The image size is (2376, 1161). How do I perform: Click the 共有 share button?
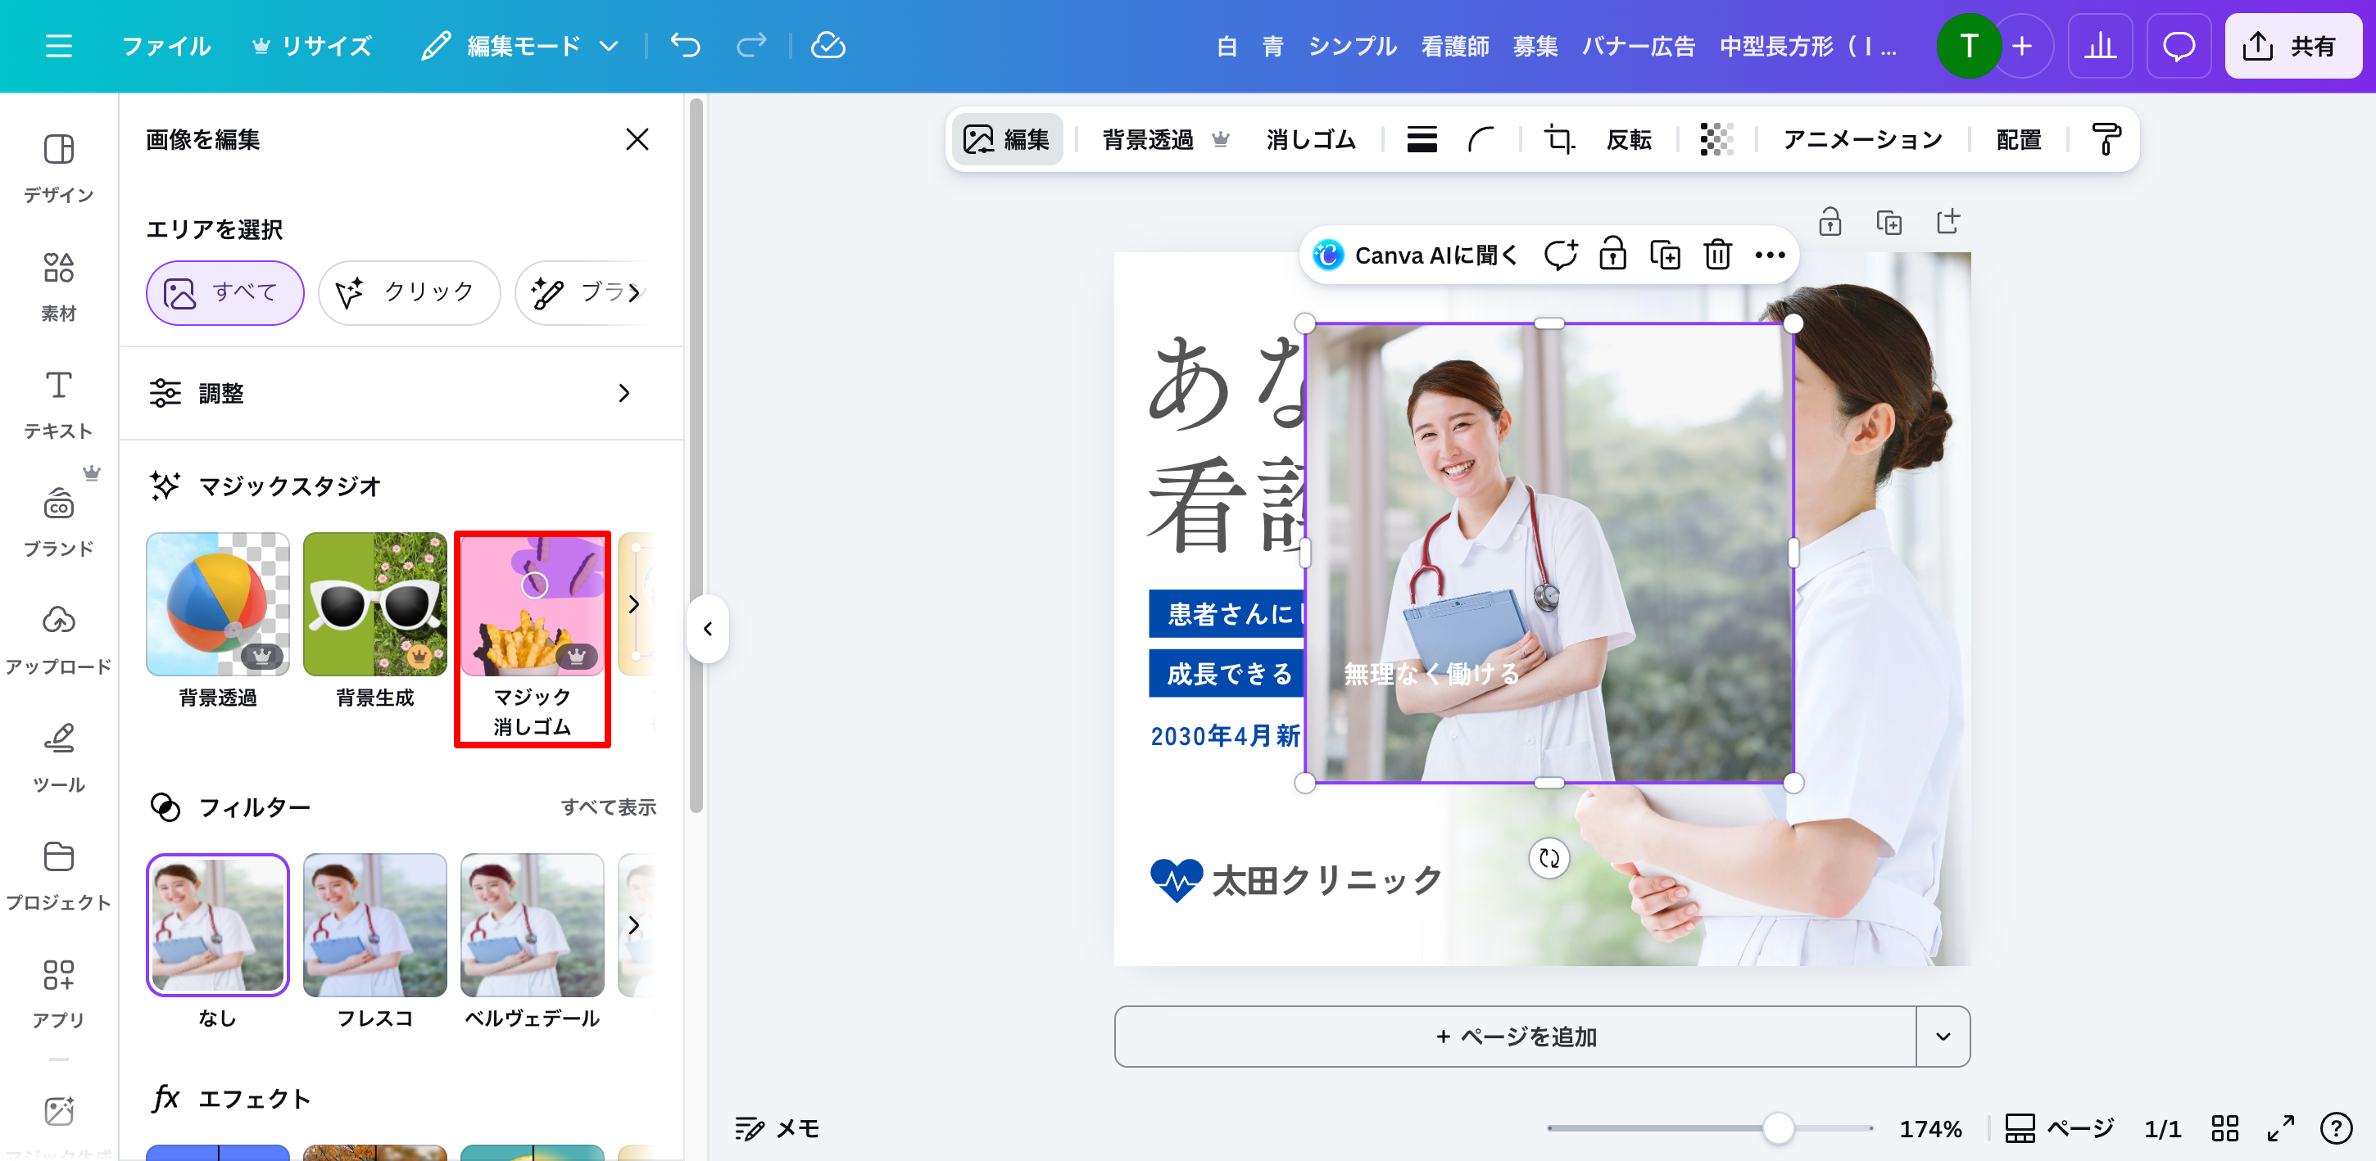point(2292,46)
